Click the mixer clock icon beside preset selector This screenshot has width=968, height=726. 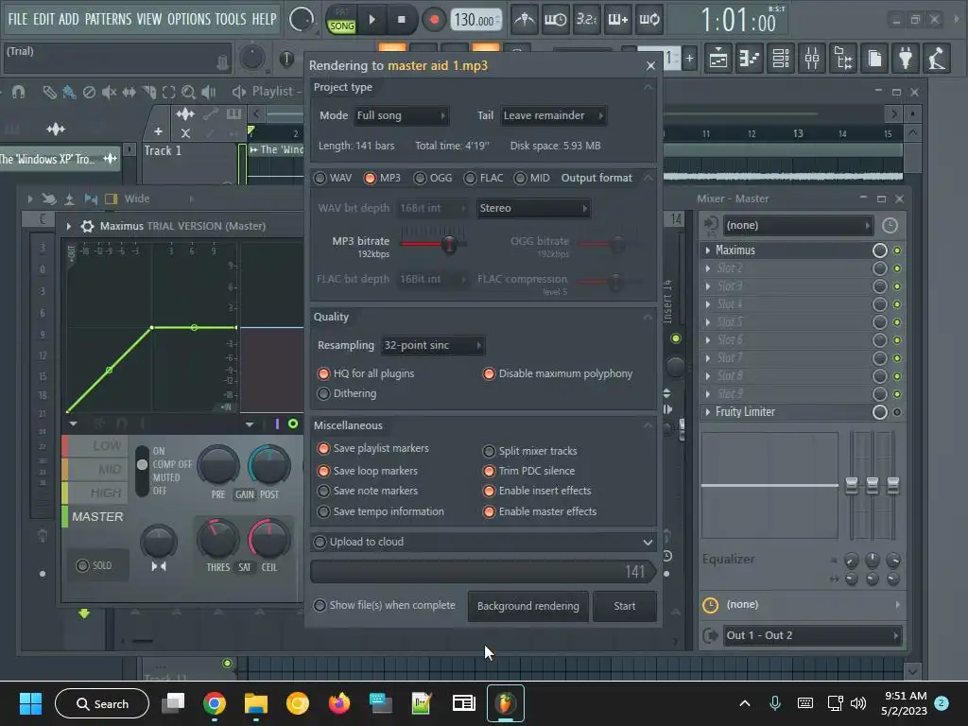point(890,225)
